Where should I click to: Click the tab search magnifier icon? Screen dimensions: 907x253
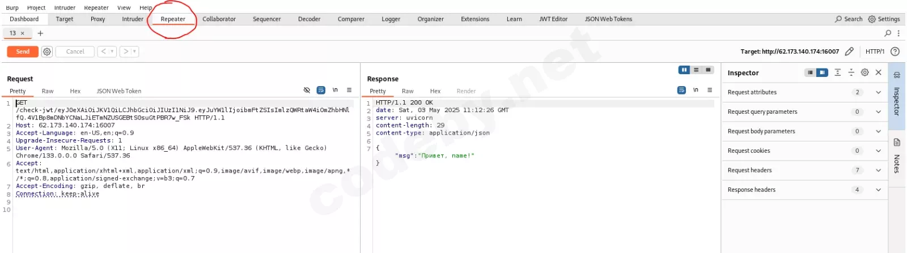[888, 33]
